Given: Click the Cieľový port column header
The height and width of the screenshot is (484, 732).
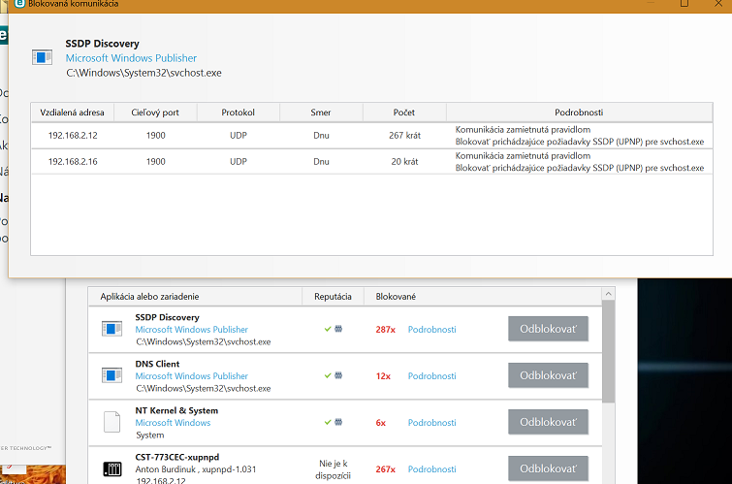Looking at the screenshot, I should coord(155,113).
